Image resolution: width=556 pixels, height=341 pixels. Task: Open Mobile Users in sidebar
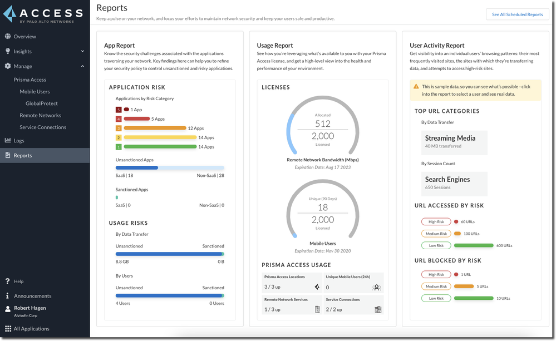(x=35, y=91)
